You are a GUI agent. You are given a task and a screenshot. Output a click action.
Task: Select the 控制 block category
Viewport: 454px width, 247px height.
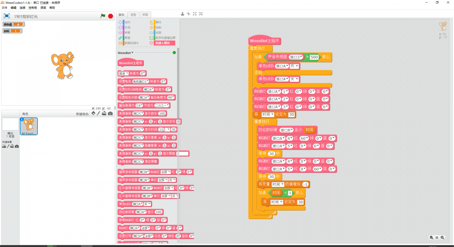click(x=158, y=28)
